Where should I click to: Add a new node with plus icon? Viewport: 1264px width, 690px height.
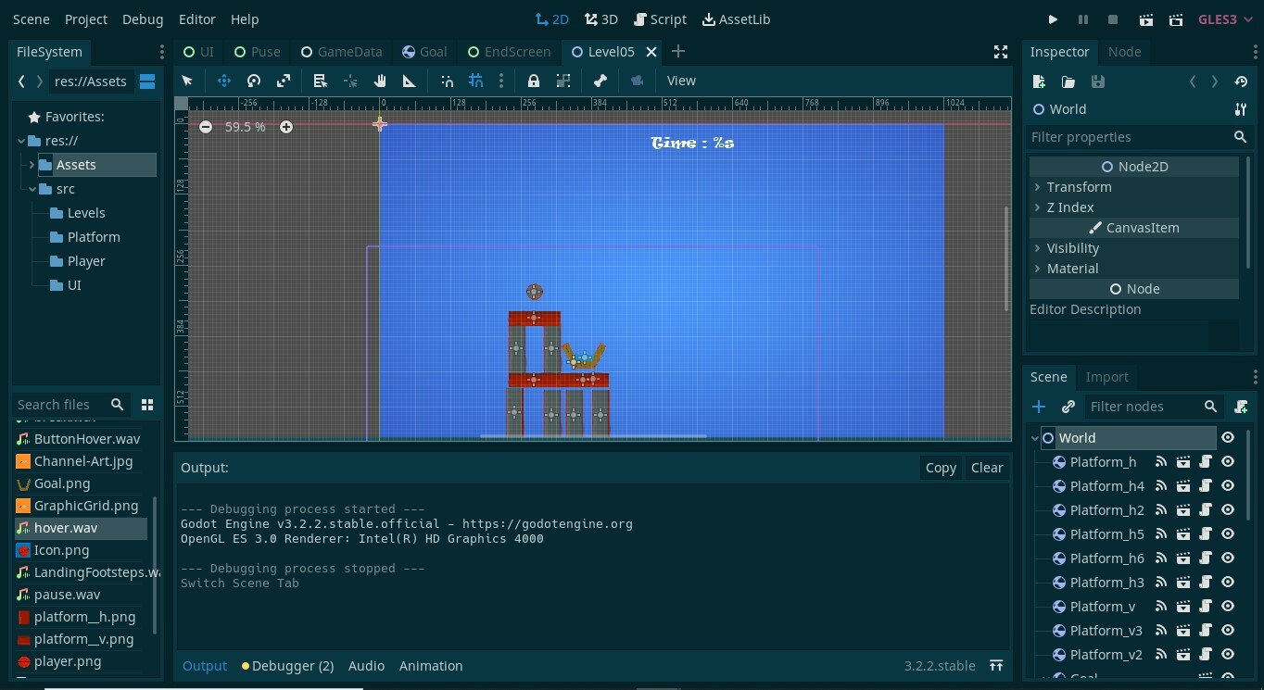point(1039,407)
